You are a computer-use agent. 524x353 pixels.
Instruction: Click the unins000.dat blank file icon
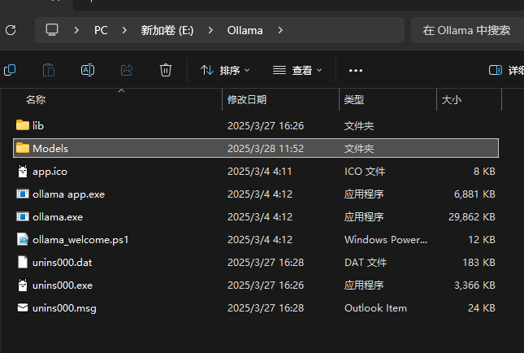click(23, 263)
